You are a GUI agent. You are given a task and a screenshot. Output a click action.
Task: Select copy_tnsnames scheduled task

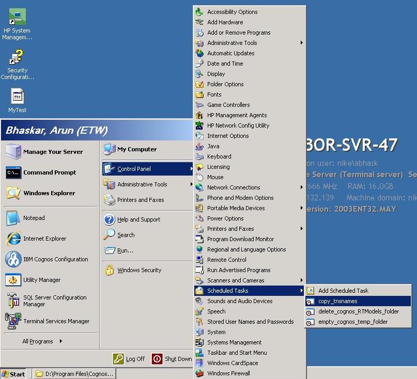click(x=358, y=301)
